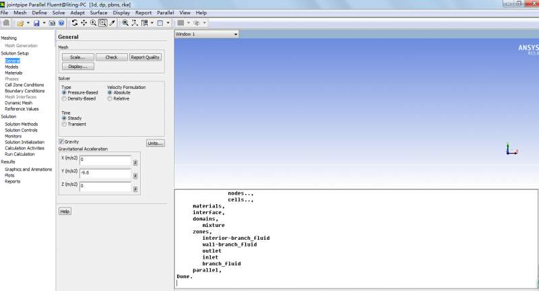This screenshot has width=539, height=291.
Task: Click the Y gravitational acceleration field
Action: coord(105,174)
